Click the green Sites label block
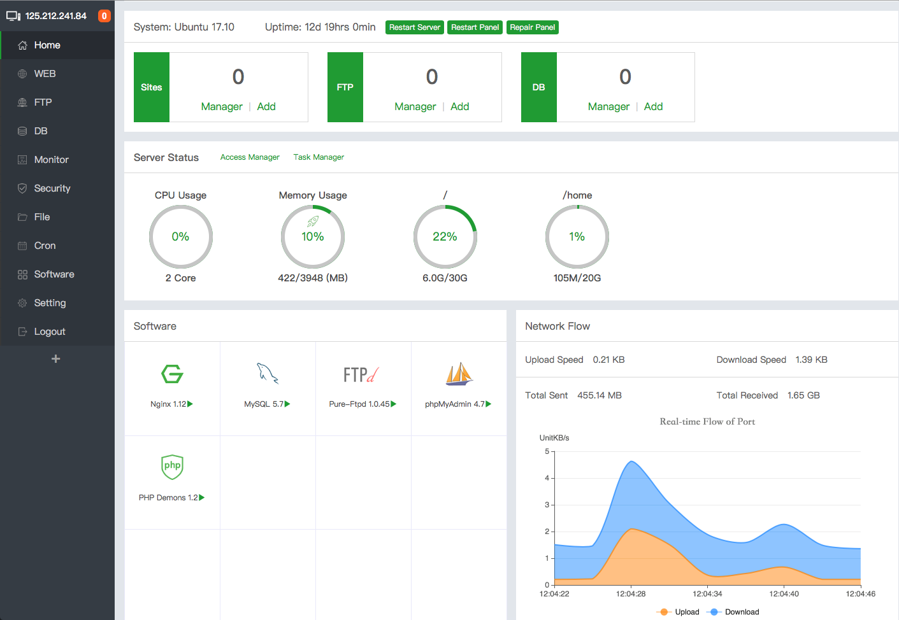899x620 pixels. [152, 87]
